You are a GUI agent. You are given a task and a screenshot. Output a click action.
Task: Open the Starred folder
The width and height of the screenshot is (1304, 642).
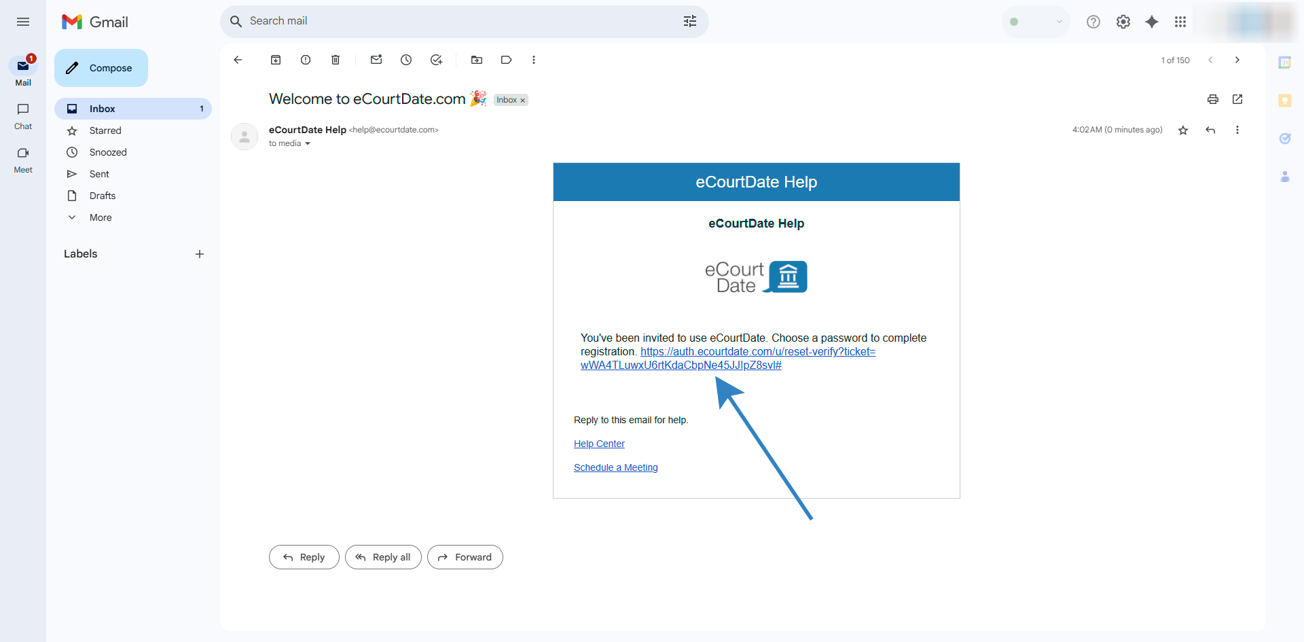[x=133, y=130]
